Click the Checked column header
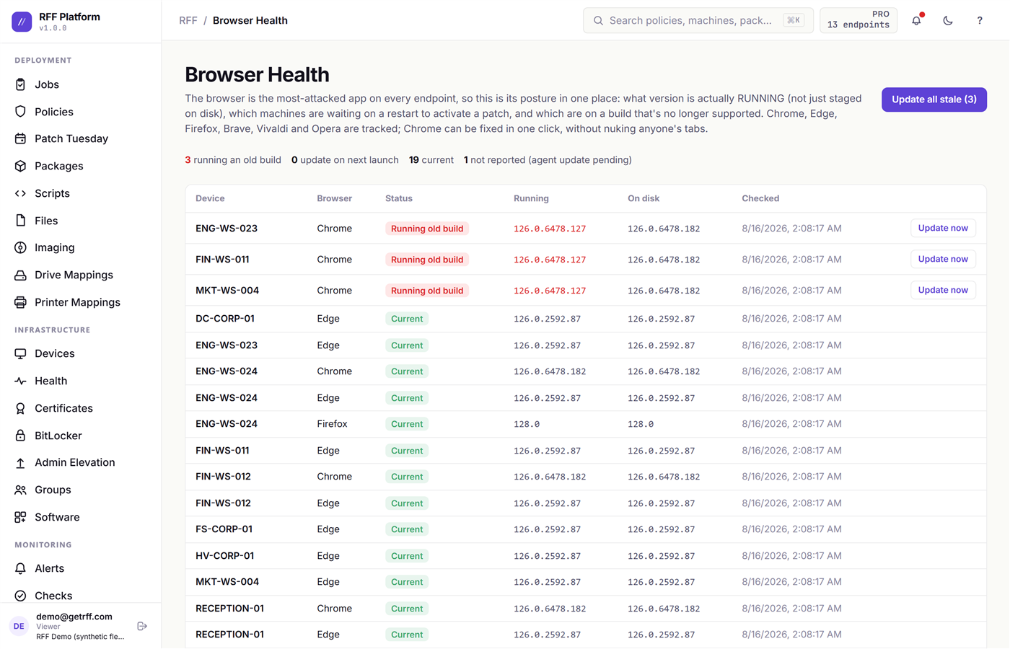Image resolution: width=1010 pixels, height=649 pixels. click(x=760, y=198)
